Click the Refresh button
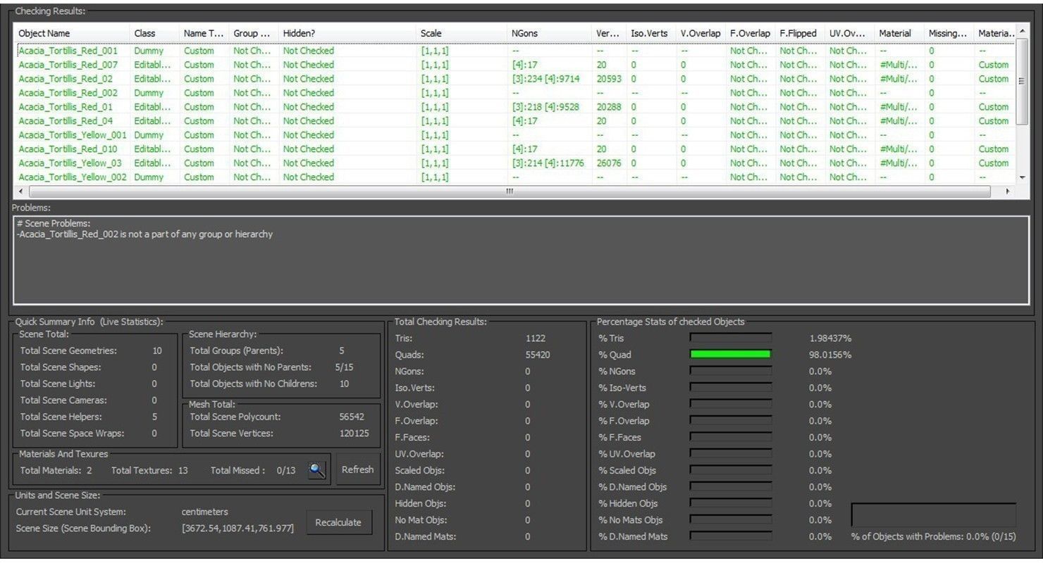This screenshot has width=1043, height=563. [x=357, y=469]
